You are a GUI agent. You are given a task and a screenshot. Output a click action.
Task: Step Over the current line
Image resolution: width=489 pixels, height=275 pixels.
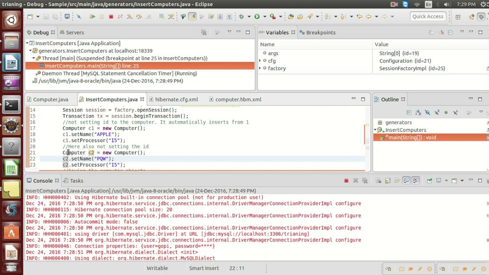140,16
